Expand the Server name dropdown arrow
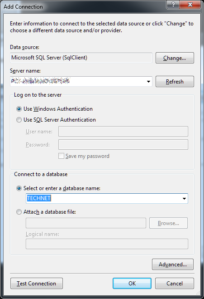This screenshot has width=204, height=299. tap(148, 82)
